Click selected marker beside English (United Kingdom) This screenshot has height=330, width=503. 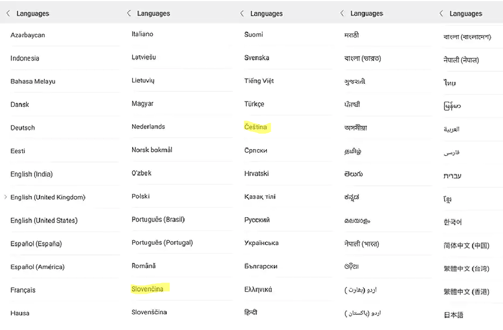[6, 197]
